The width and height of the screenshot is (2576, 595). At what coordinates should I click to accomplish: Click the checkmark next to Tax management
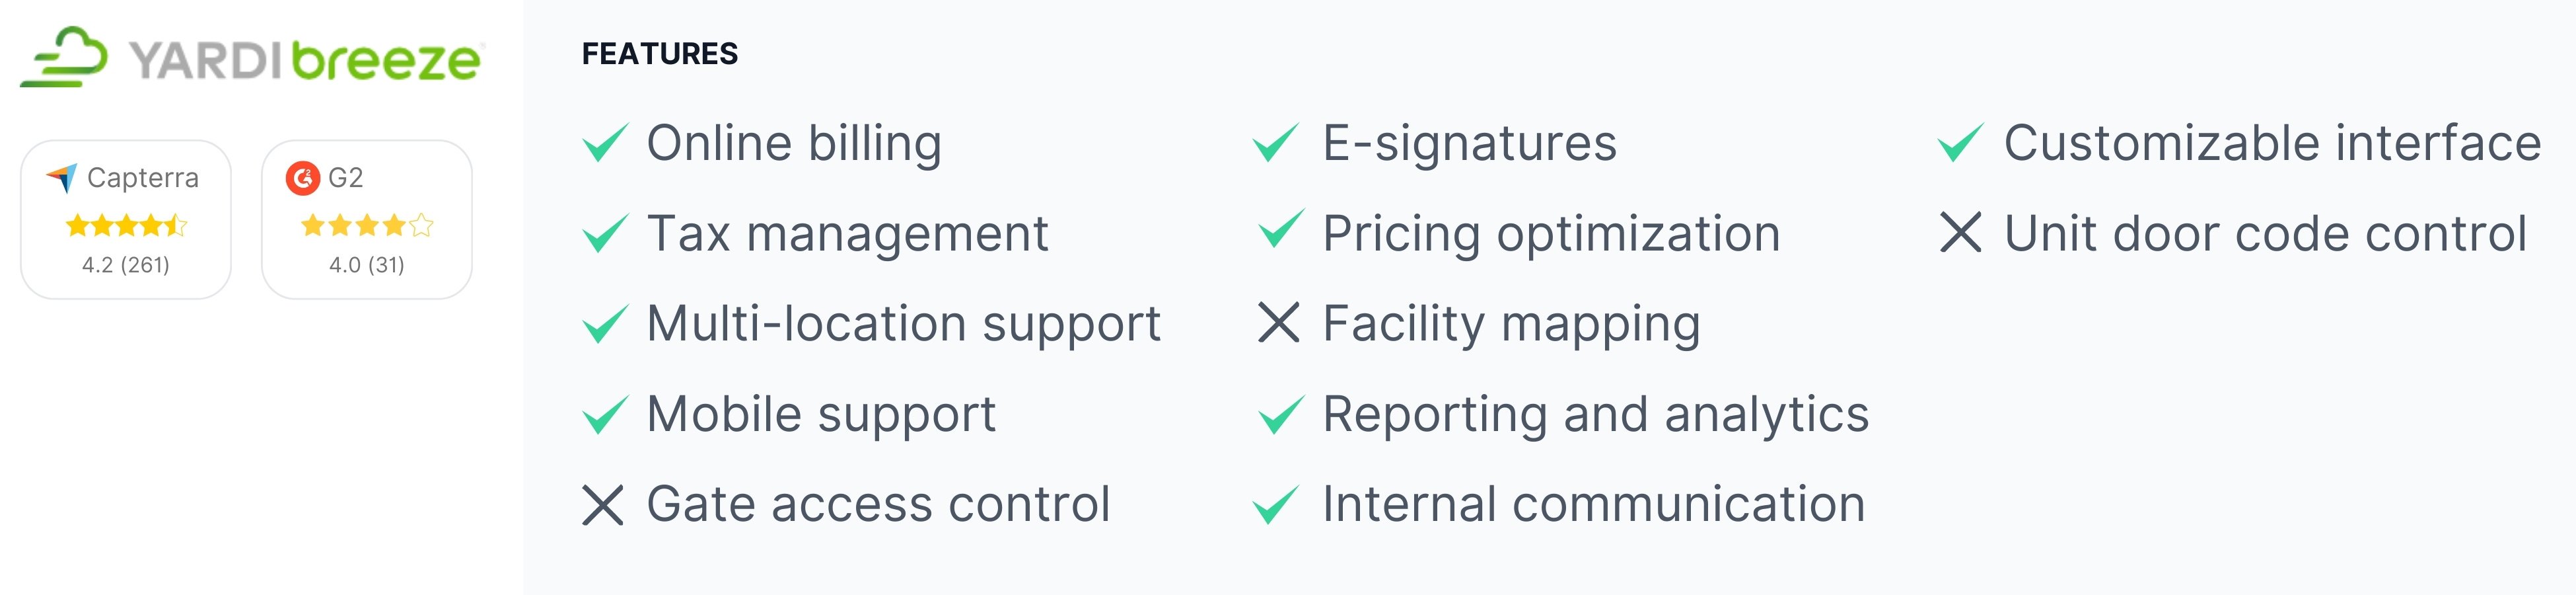[605, 233]
